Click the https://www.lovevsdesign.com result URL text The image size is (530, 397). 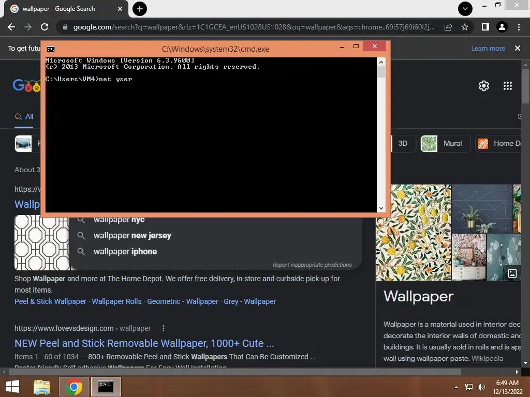click(x=64, y=328)
